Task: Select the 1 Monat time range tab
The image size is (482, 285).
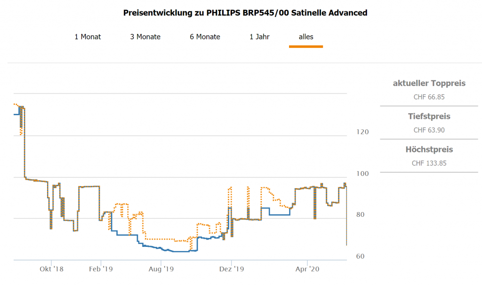Action: point(88,37)
